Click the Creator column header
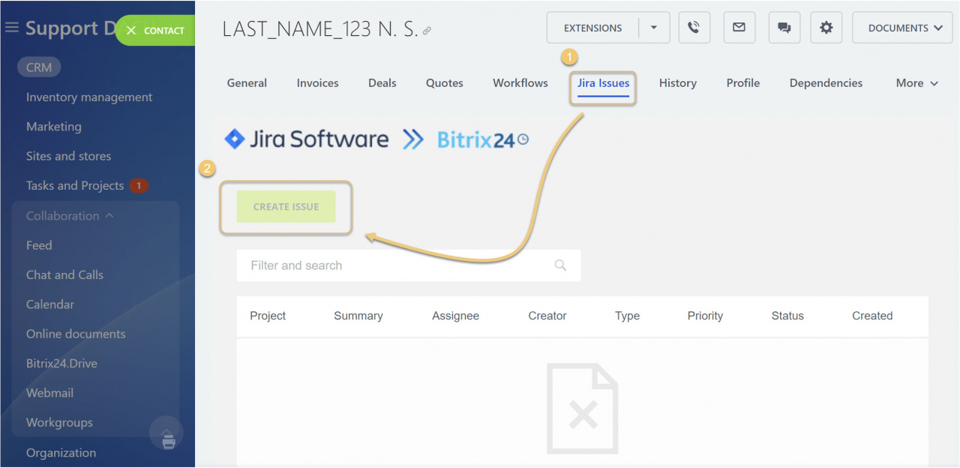The image size is (960, 468). click(x=547, y=316)
